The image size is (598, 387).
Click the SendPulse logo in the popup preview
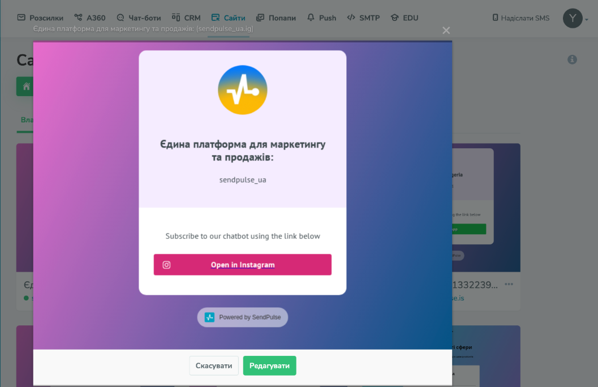(x=242, y=89)
